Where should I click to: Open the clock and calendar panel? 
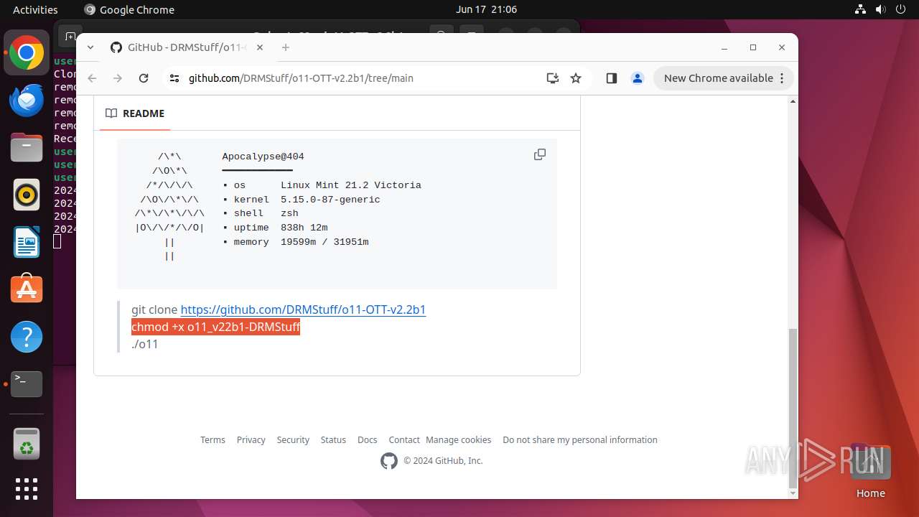click(486, 9)
